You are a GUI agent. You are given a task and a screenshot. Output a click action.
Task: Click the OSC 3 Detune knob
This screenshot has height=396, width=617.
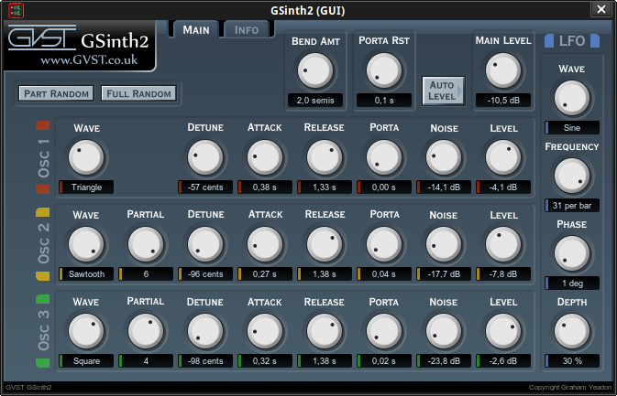point(205,331)
